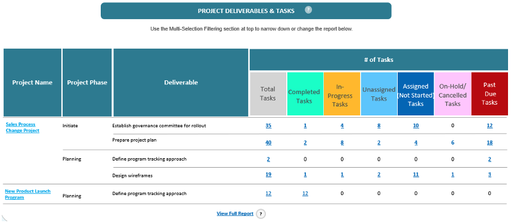Click the Deliverable column header
Screen dimensions: 511x223
point(181,83)
